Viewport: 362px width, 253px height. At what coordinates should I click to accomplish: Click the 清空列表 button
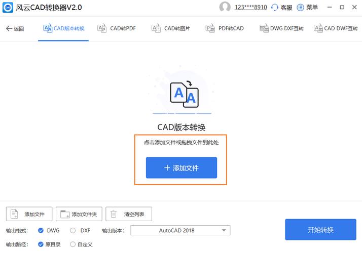pos(129,214)
